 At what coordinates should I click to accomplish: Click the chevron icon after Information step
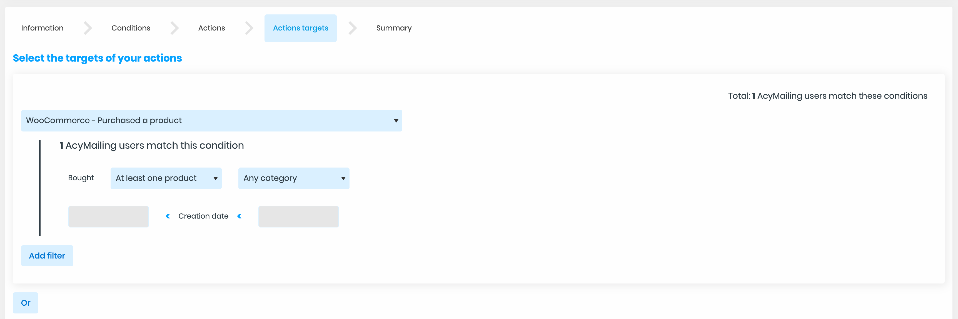tap(88, 28)
